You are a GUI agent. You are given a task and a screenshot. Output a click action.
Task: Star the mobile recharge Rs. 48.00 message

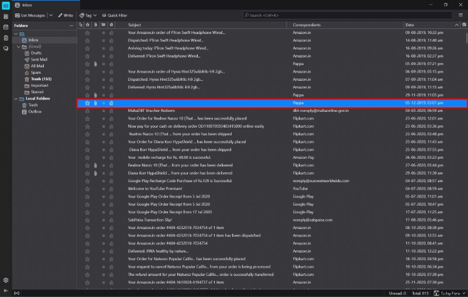(x=87, y=158)
